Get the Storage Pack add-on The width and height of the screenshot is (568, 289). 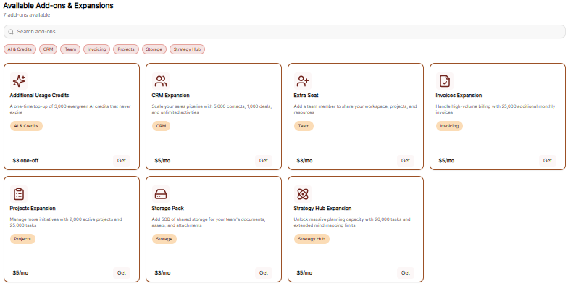(264, 272)
